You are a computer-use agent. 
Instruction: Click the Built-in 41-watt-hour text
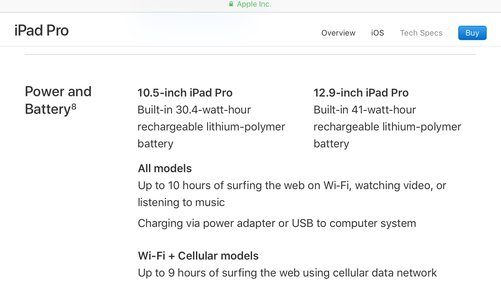(365, 110)
